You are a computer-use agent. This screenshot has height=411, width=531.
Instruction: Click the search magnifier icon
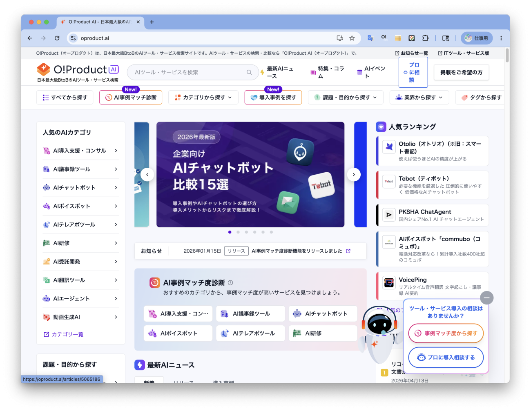click(249, 72)
